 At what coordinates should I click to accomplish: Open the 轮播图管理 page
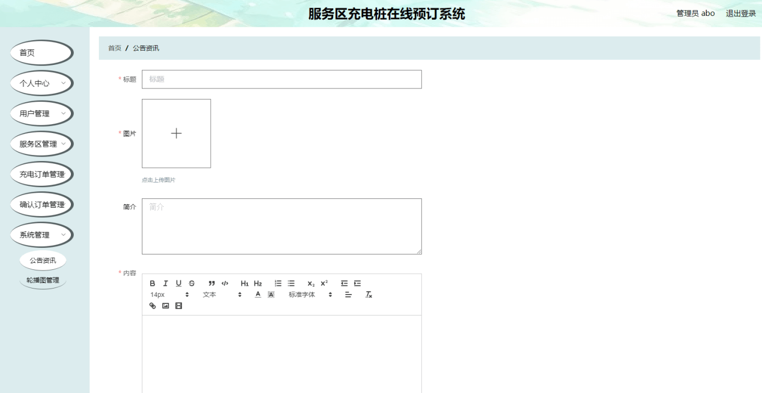click(43, 280)
